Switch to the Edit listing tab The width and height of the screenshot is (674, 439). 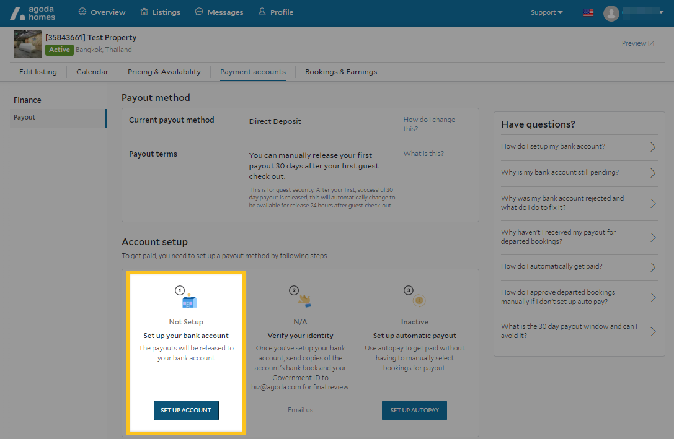click(x=38, y=72)
